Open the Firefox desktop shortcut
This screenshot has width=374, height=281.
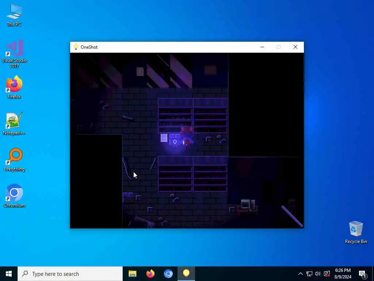click(14, 87)
